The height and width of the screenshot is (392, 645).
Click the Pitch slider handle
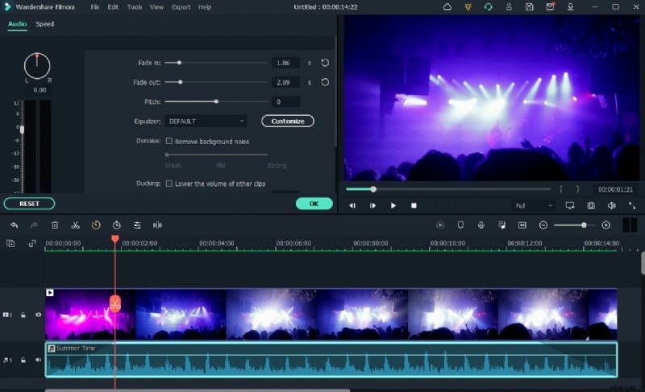pyautogui.click(x=216, y=101)
